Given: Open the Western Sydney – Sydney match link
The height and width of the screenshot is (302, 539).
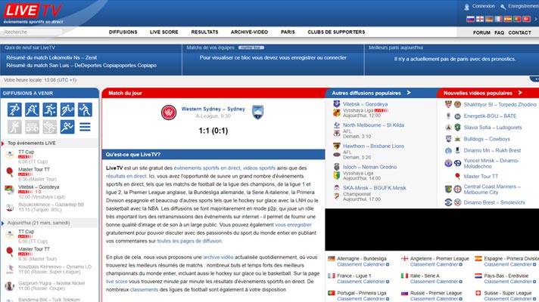Looking at the screenshot, I should coord(213,109).
